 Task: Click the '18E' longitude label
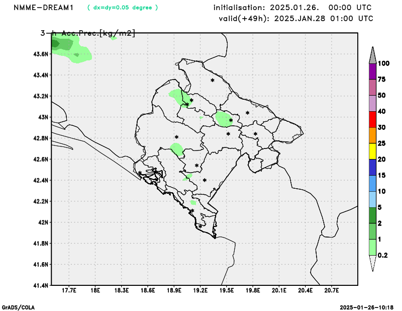point(95,291)
